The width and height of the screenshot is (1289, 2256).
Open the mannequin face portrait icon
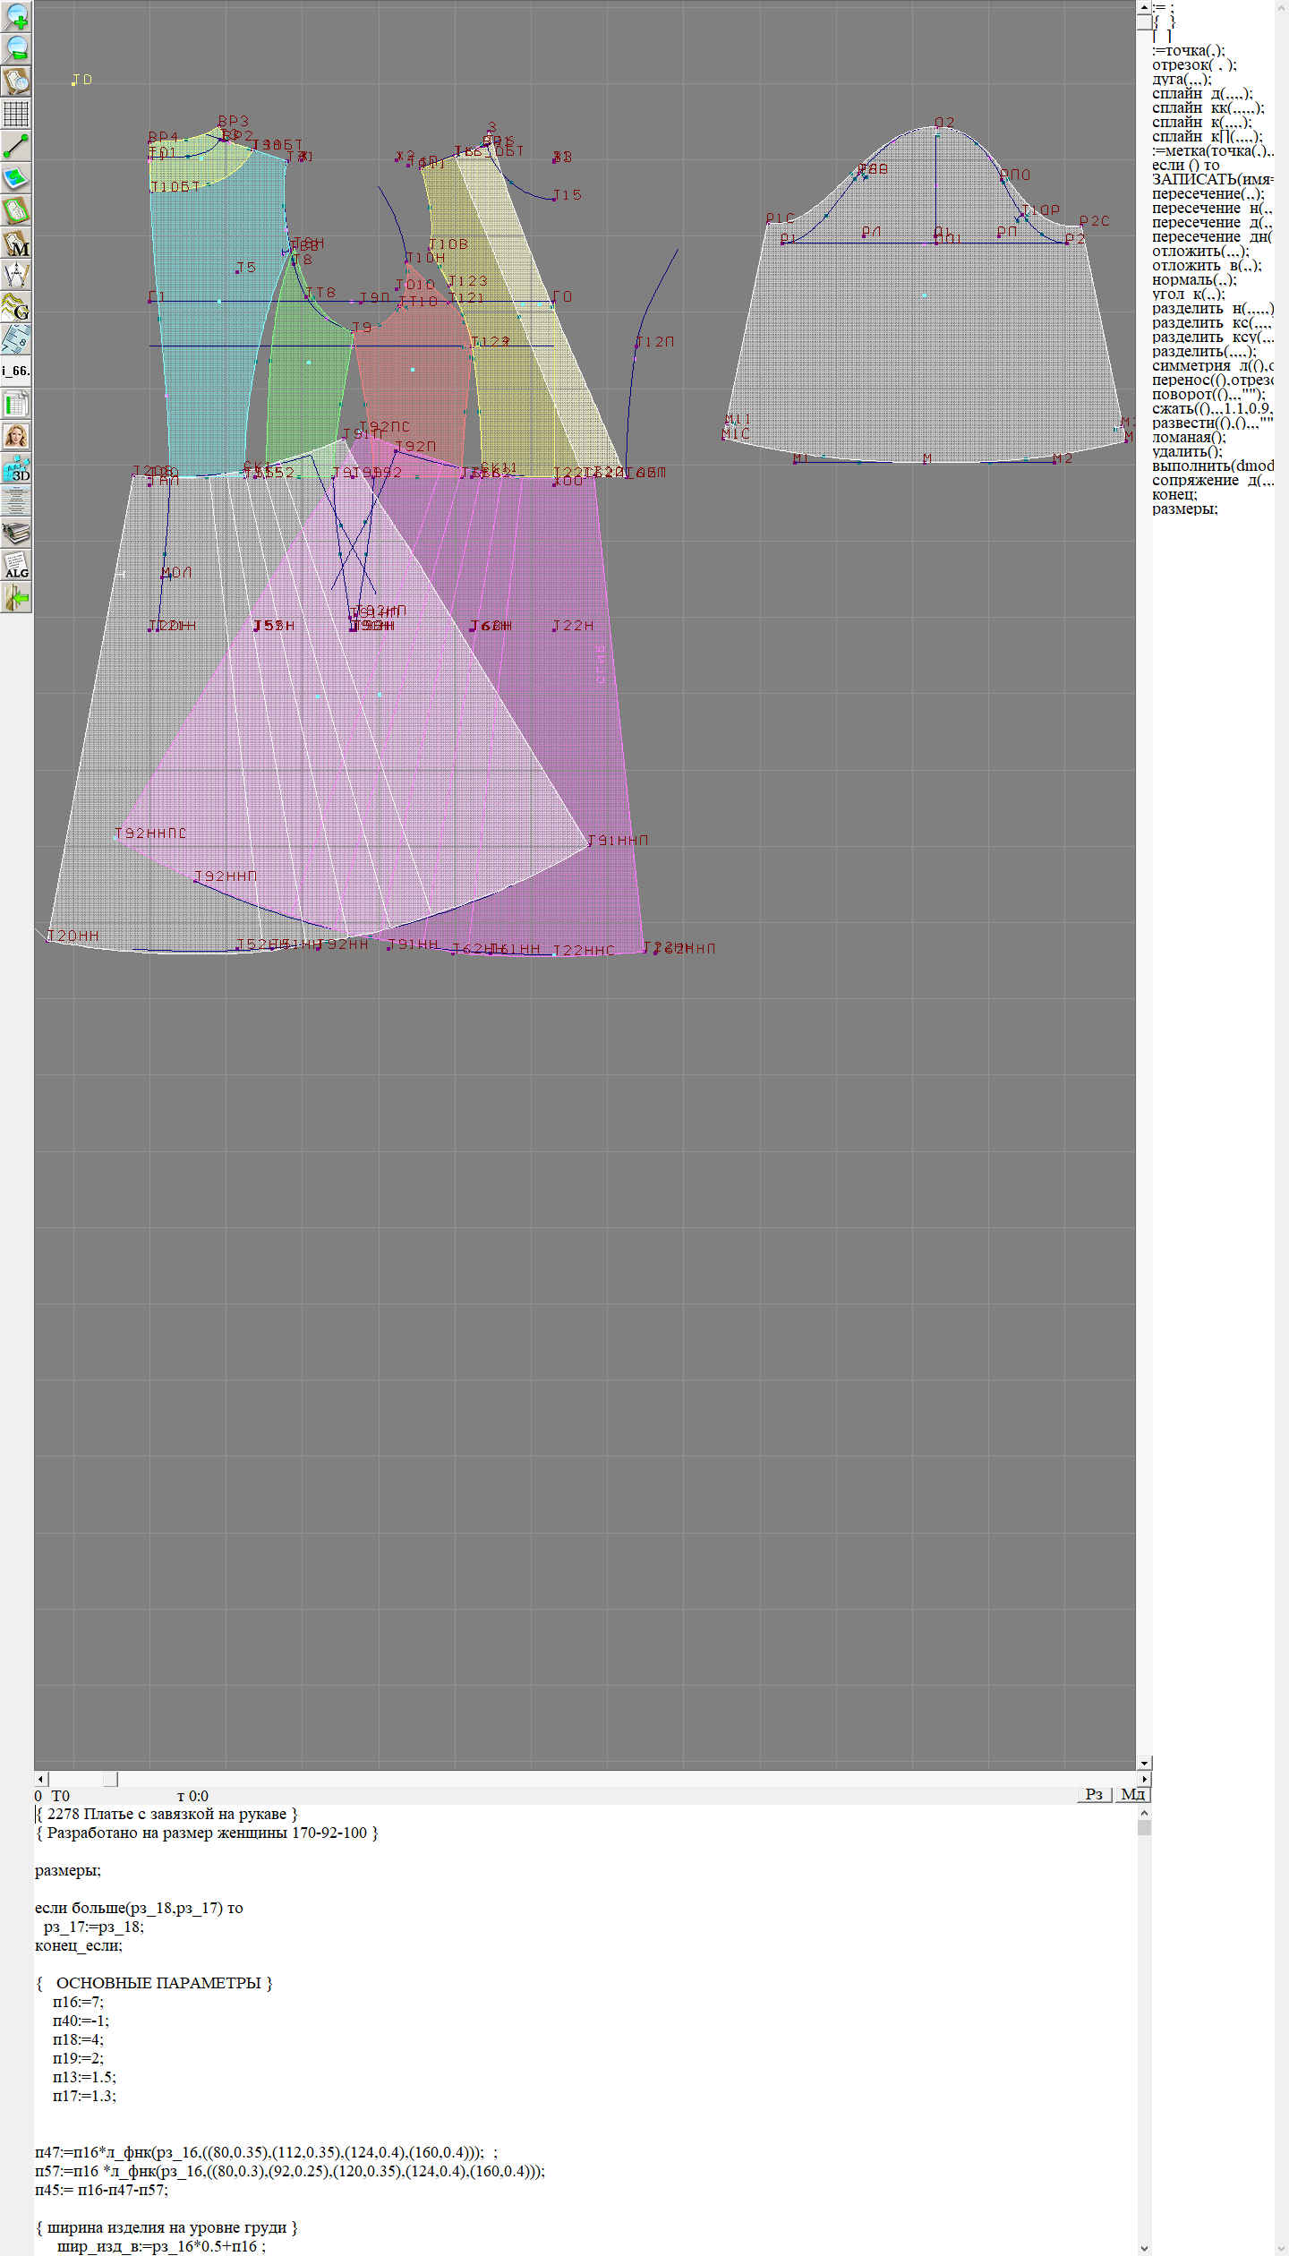click(x=16, y=436)
